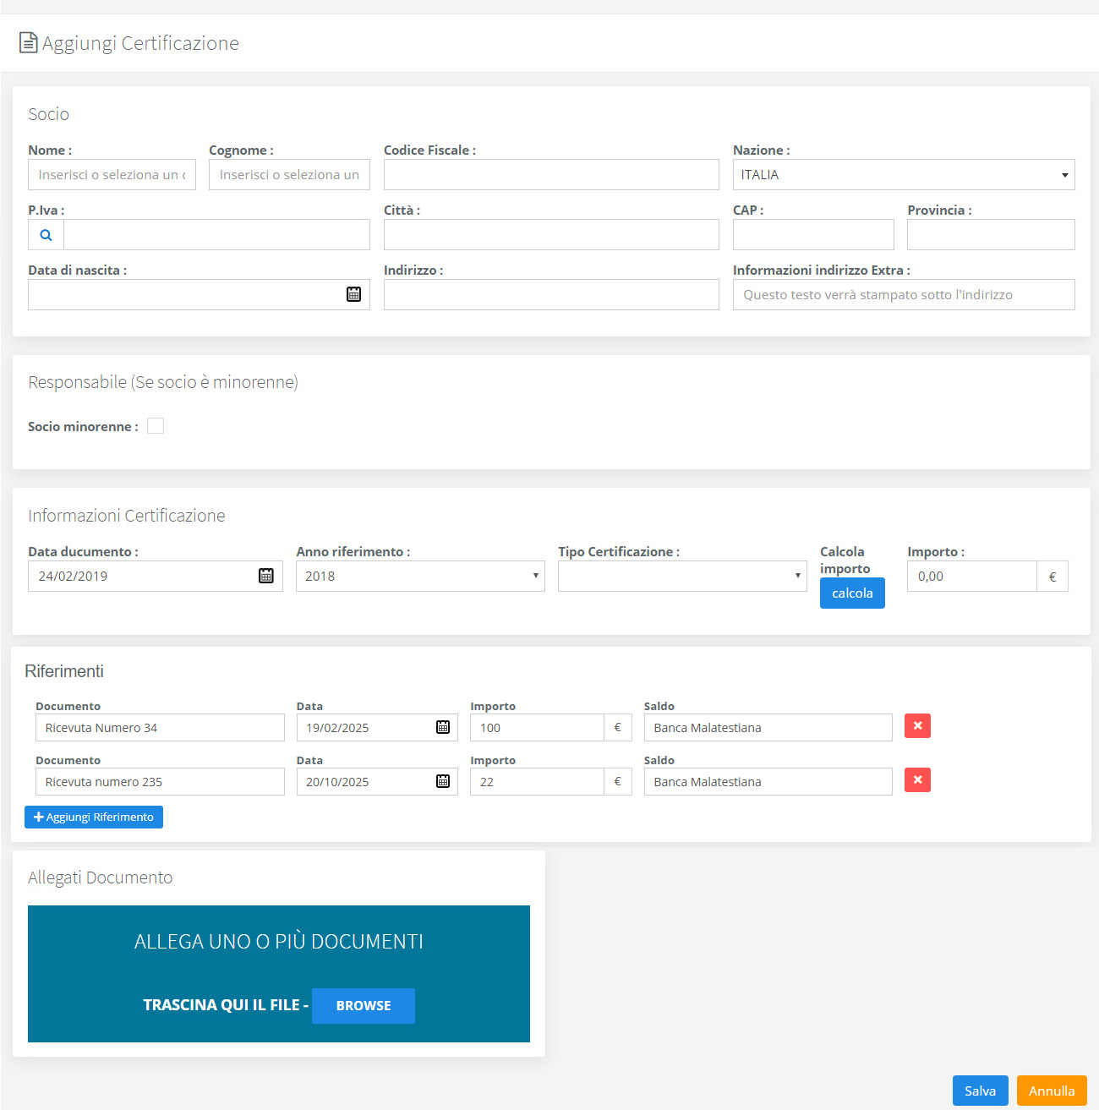The image size is (1099, 1110).
Task: Open the Data documento calendar icon
Action: [265, 576]
